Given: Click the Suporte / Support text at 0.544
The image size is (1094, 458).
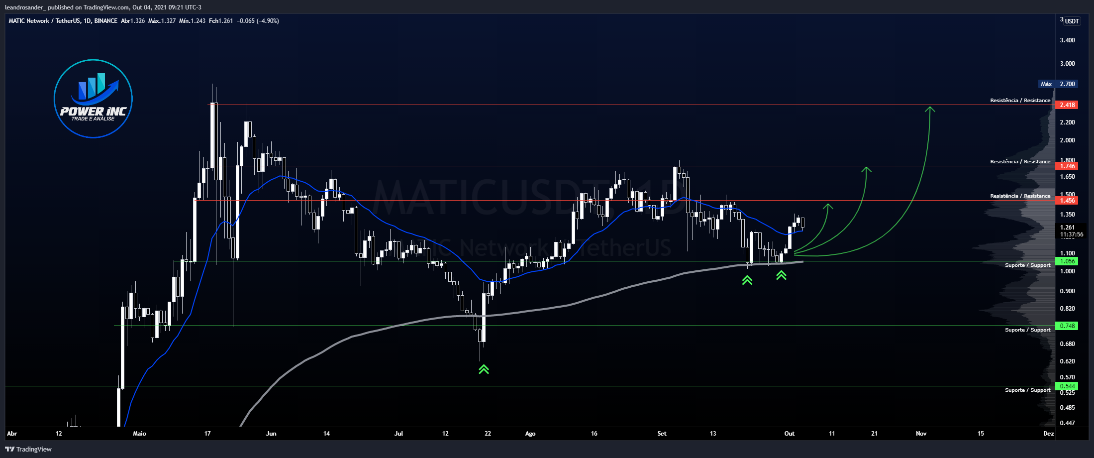Looking at the screenshot, I should point(1027,390).
